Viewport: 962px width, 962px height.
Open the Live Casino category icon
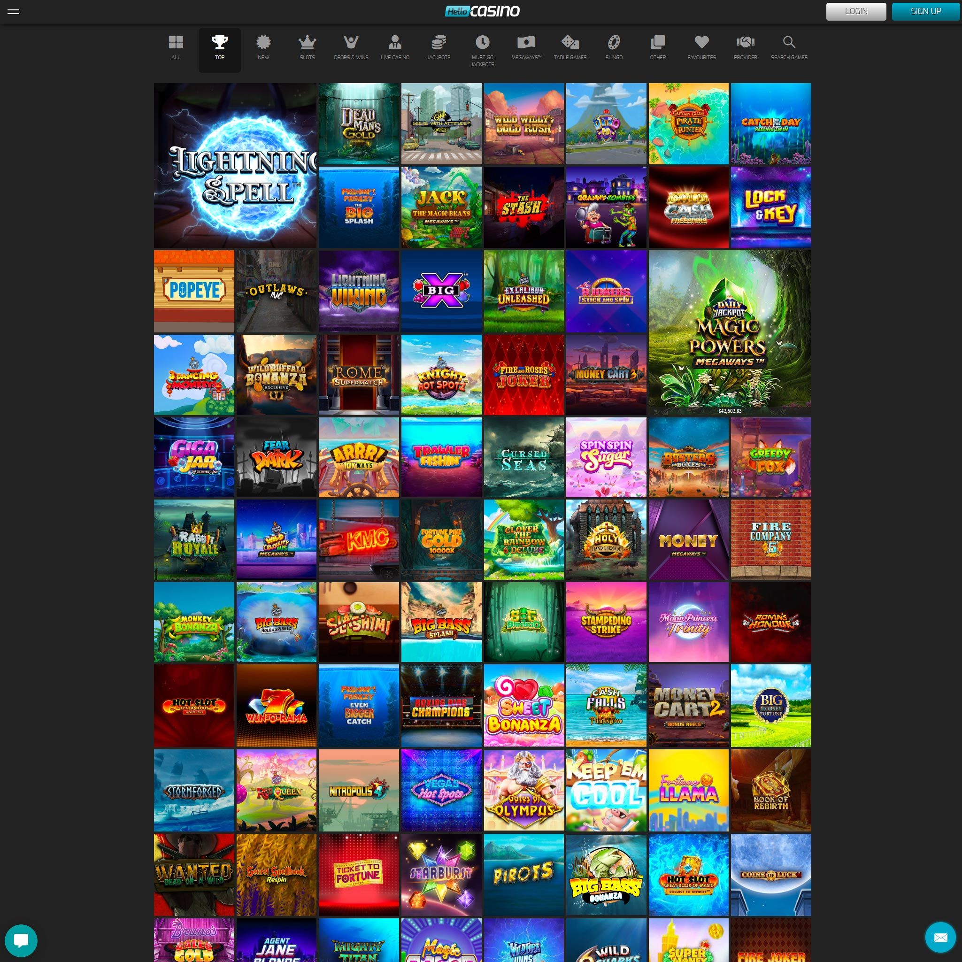(x=395, y=43)
